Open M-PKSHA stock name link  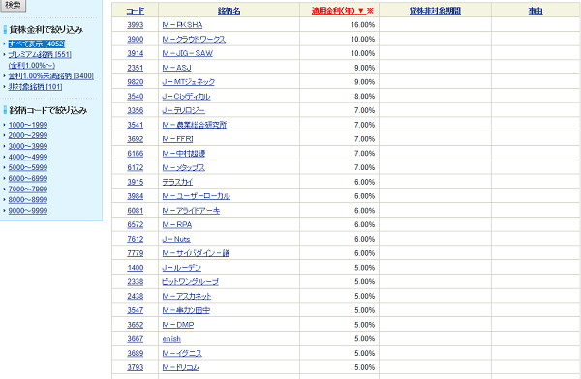click(182, 25)
